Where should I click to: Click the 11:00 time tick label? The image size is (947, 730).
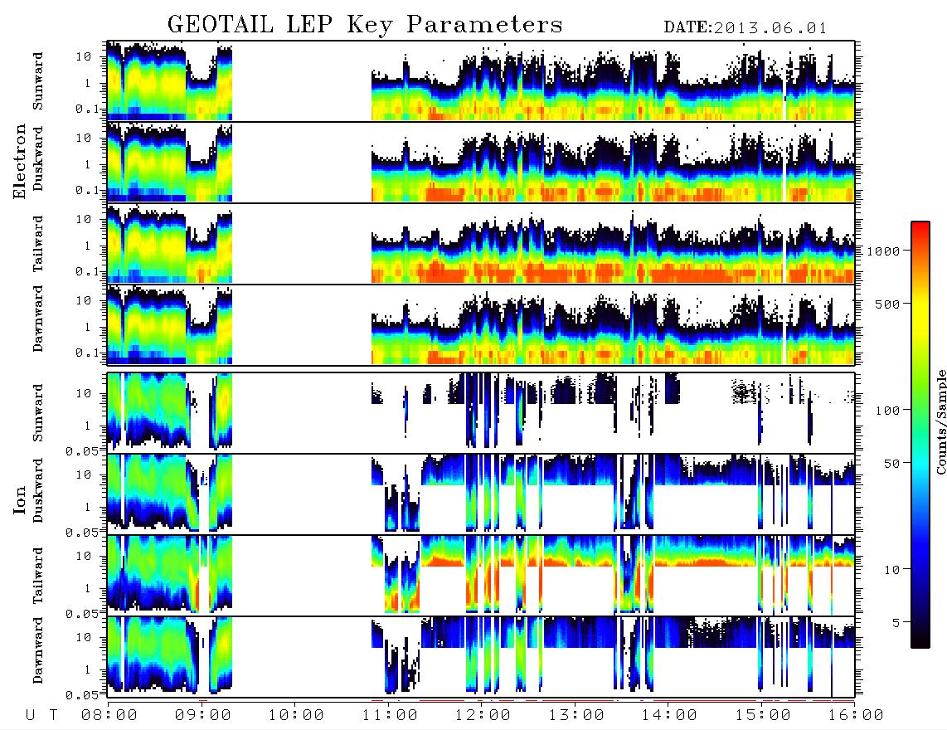[x=390, y=716]
